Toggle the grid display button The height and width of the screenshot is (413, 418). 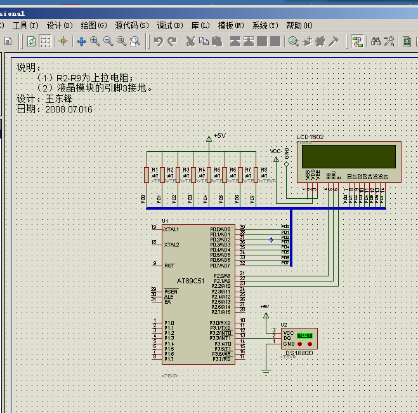46,41
